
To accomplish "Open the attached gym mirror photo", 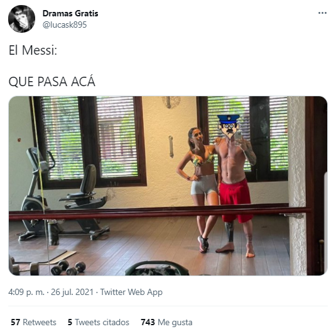I will click(x=168, y=186).
